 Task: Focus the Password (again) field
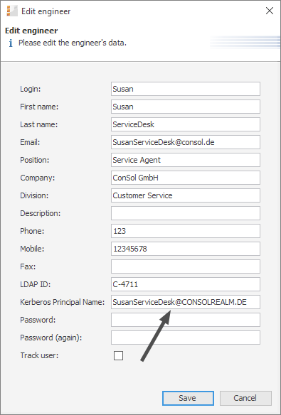point(186,338)
